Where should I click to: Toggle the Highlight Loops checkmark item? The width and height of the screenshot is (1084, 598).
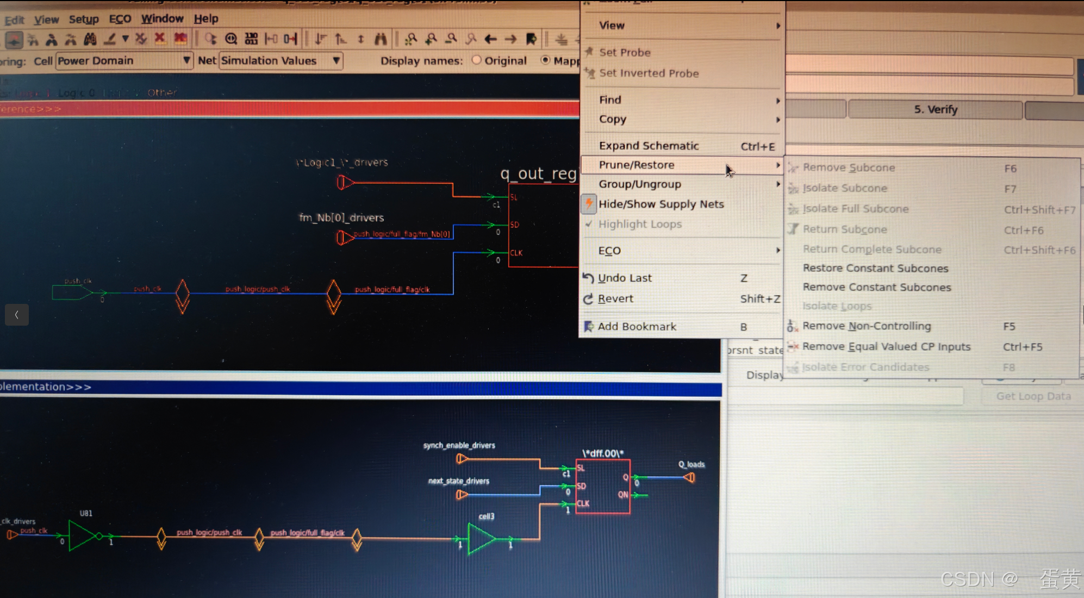click(640, 224)
